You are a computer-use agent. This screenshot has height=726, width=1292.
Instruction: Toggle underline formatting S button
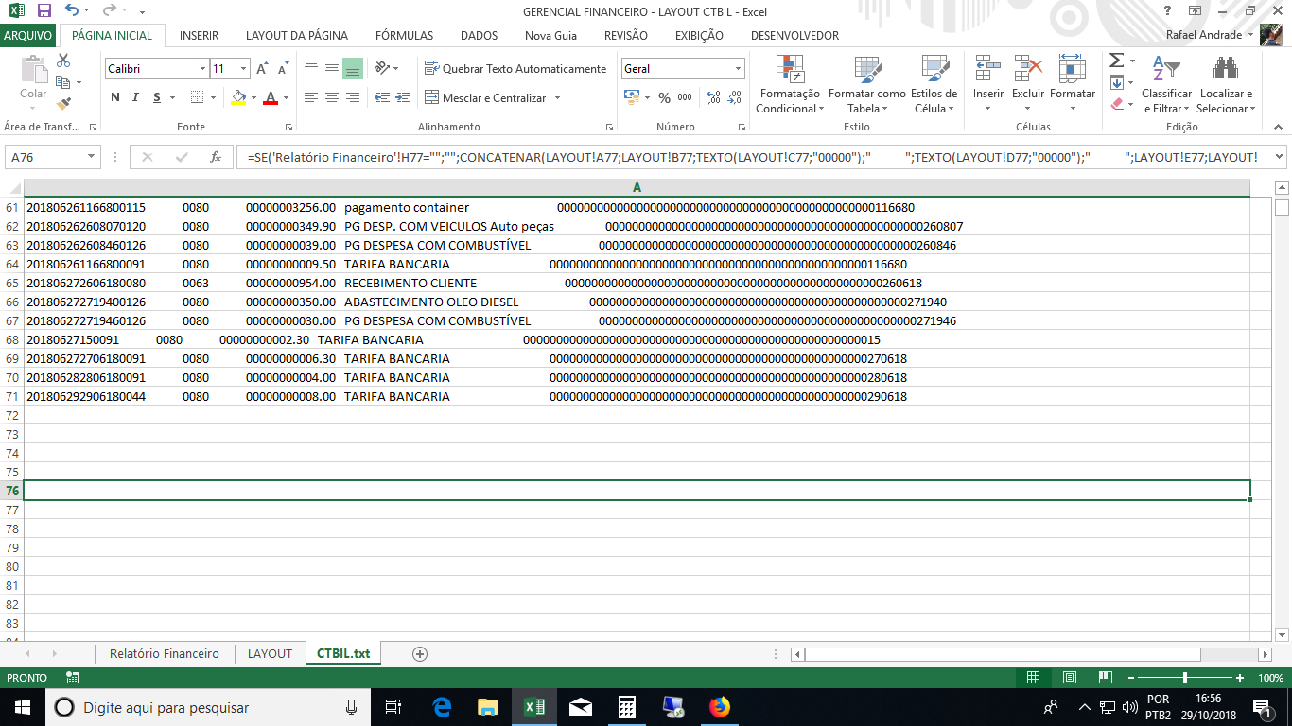pyautogui.click(x=157, y=97)
